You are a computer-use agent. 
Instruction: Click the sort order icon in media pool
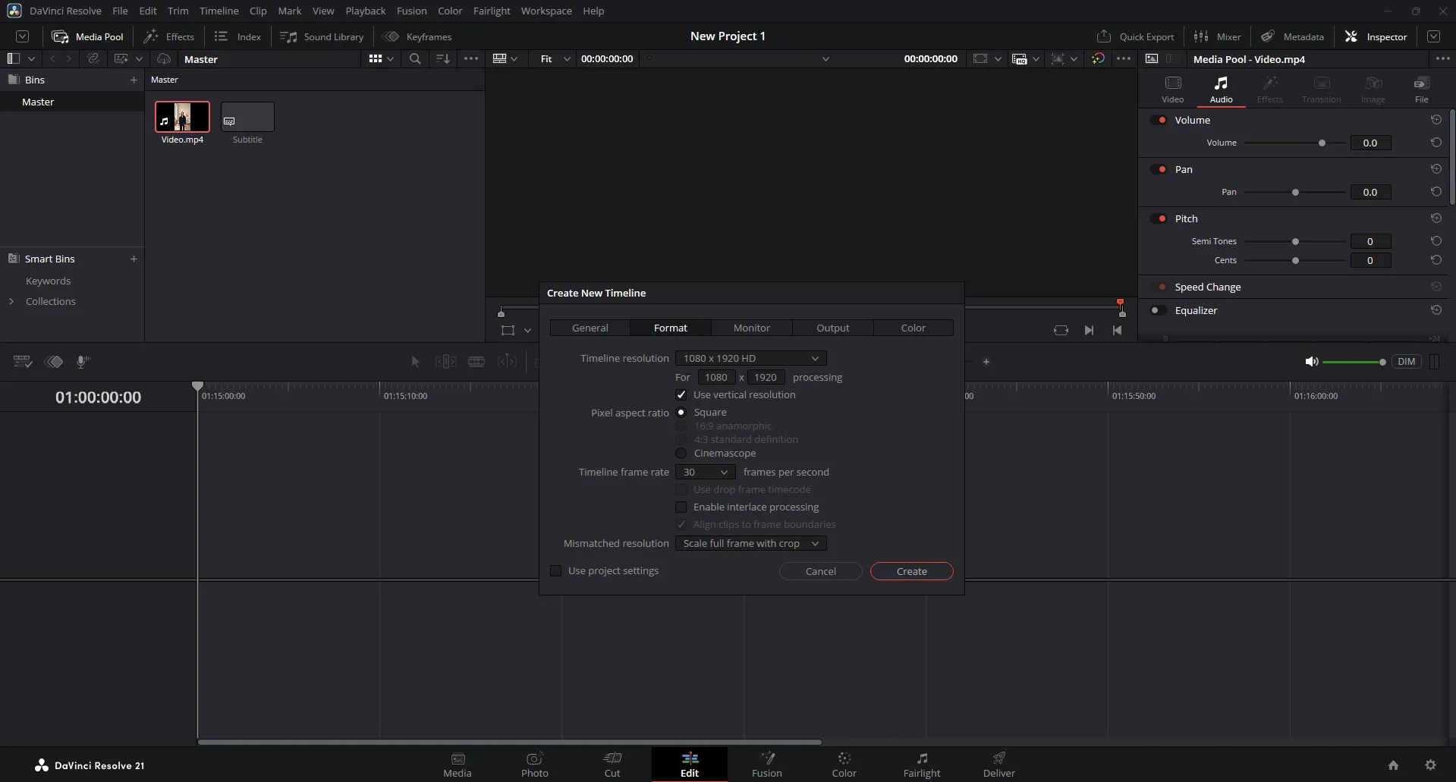click(x=443, y=58)
